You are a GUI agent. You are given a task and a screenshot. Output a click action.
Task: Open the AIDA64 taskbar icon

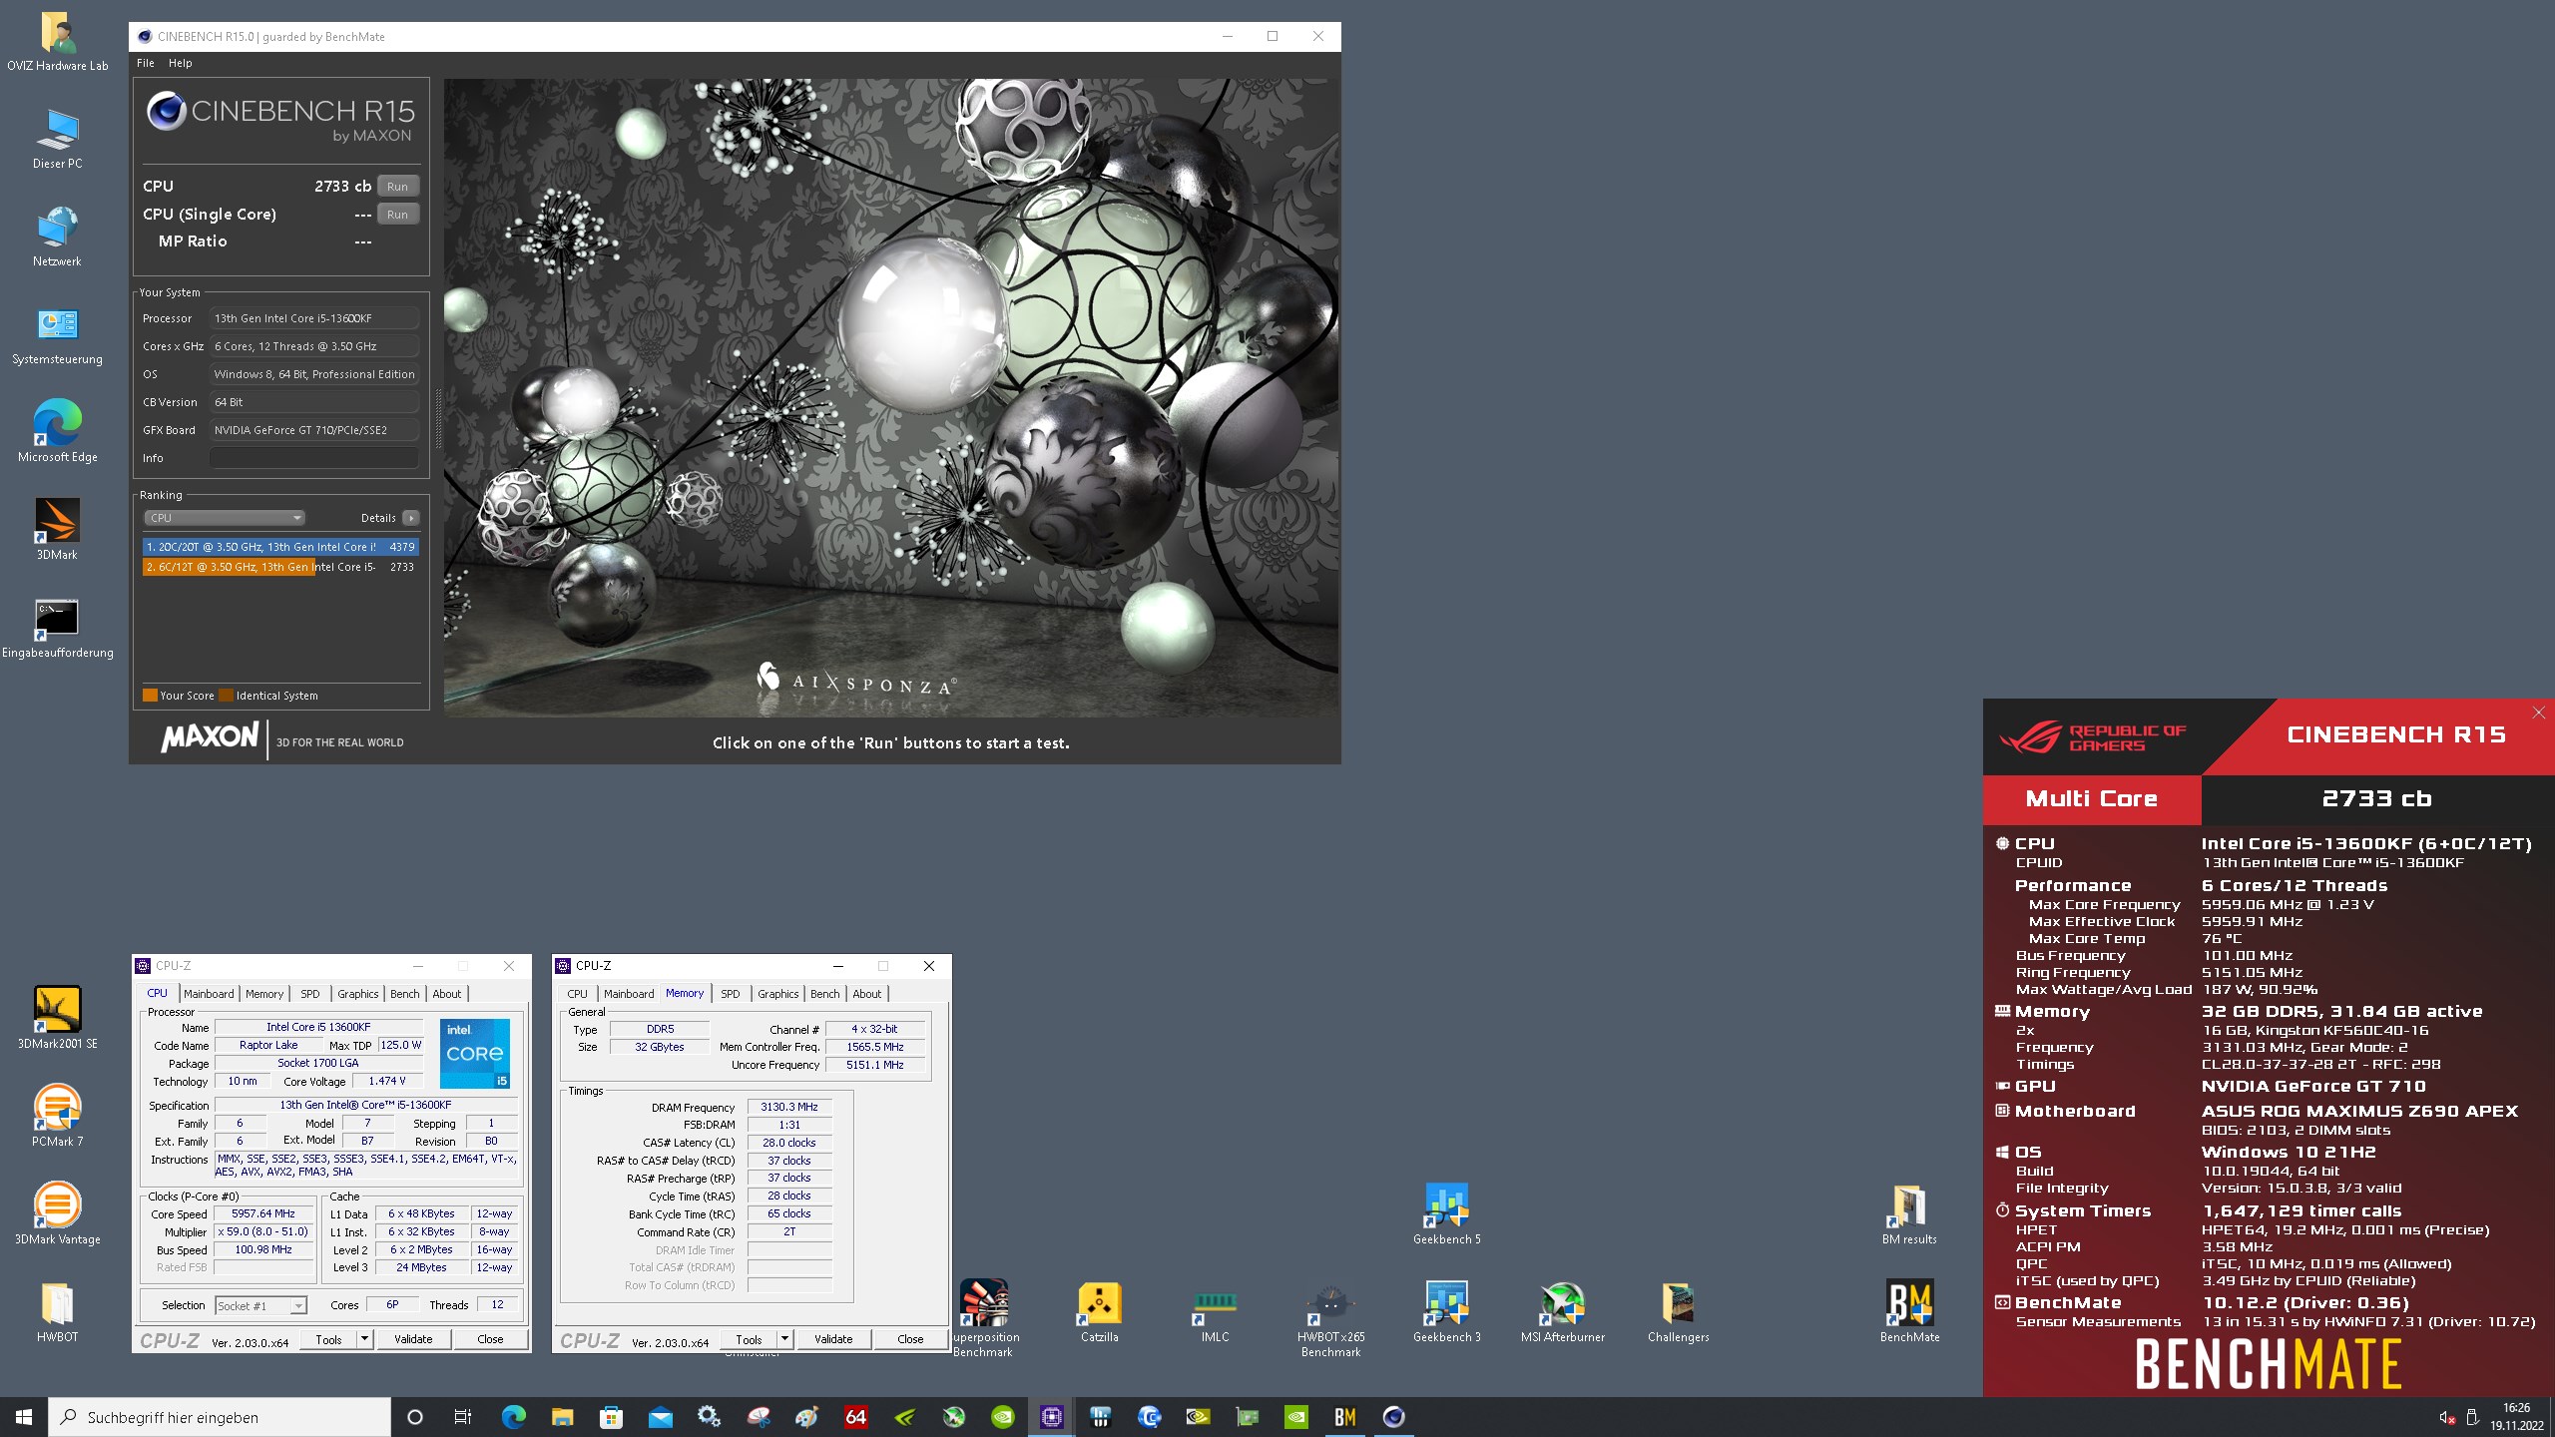pyautogui.click(x=856, y=1417)
